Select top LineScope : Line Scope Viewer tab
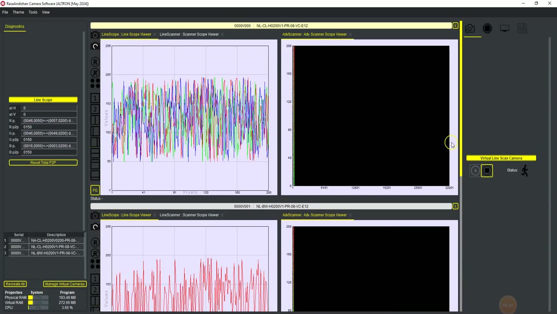Image resolution: width=557 pixels, height=314 pixels. 126,34
